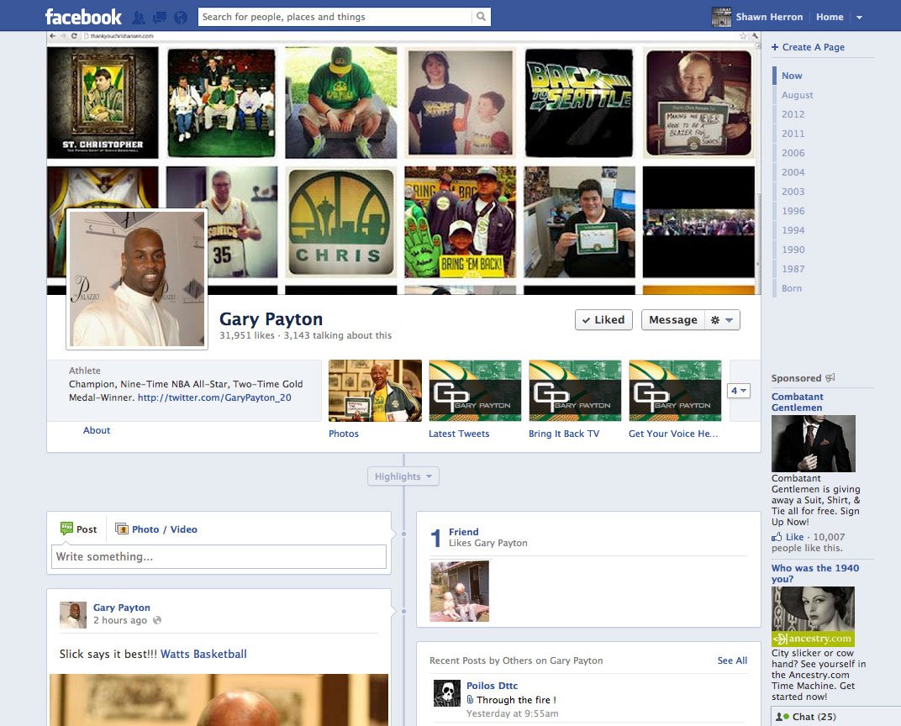This screenshot has width=901, height=726.
Task: Click the Sponsored megaphone icon
Action: [x=830, y=378]
